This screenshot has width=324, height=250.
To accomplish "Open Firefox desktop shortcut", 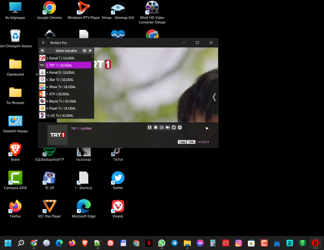I will coord(15,209).
